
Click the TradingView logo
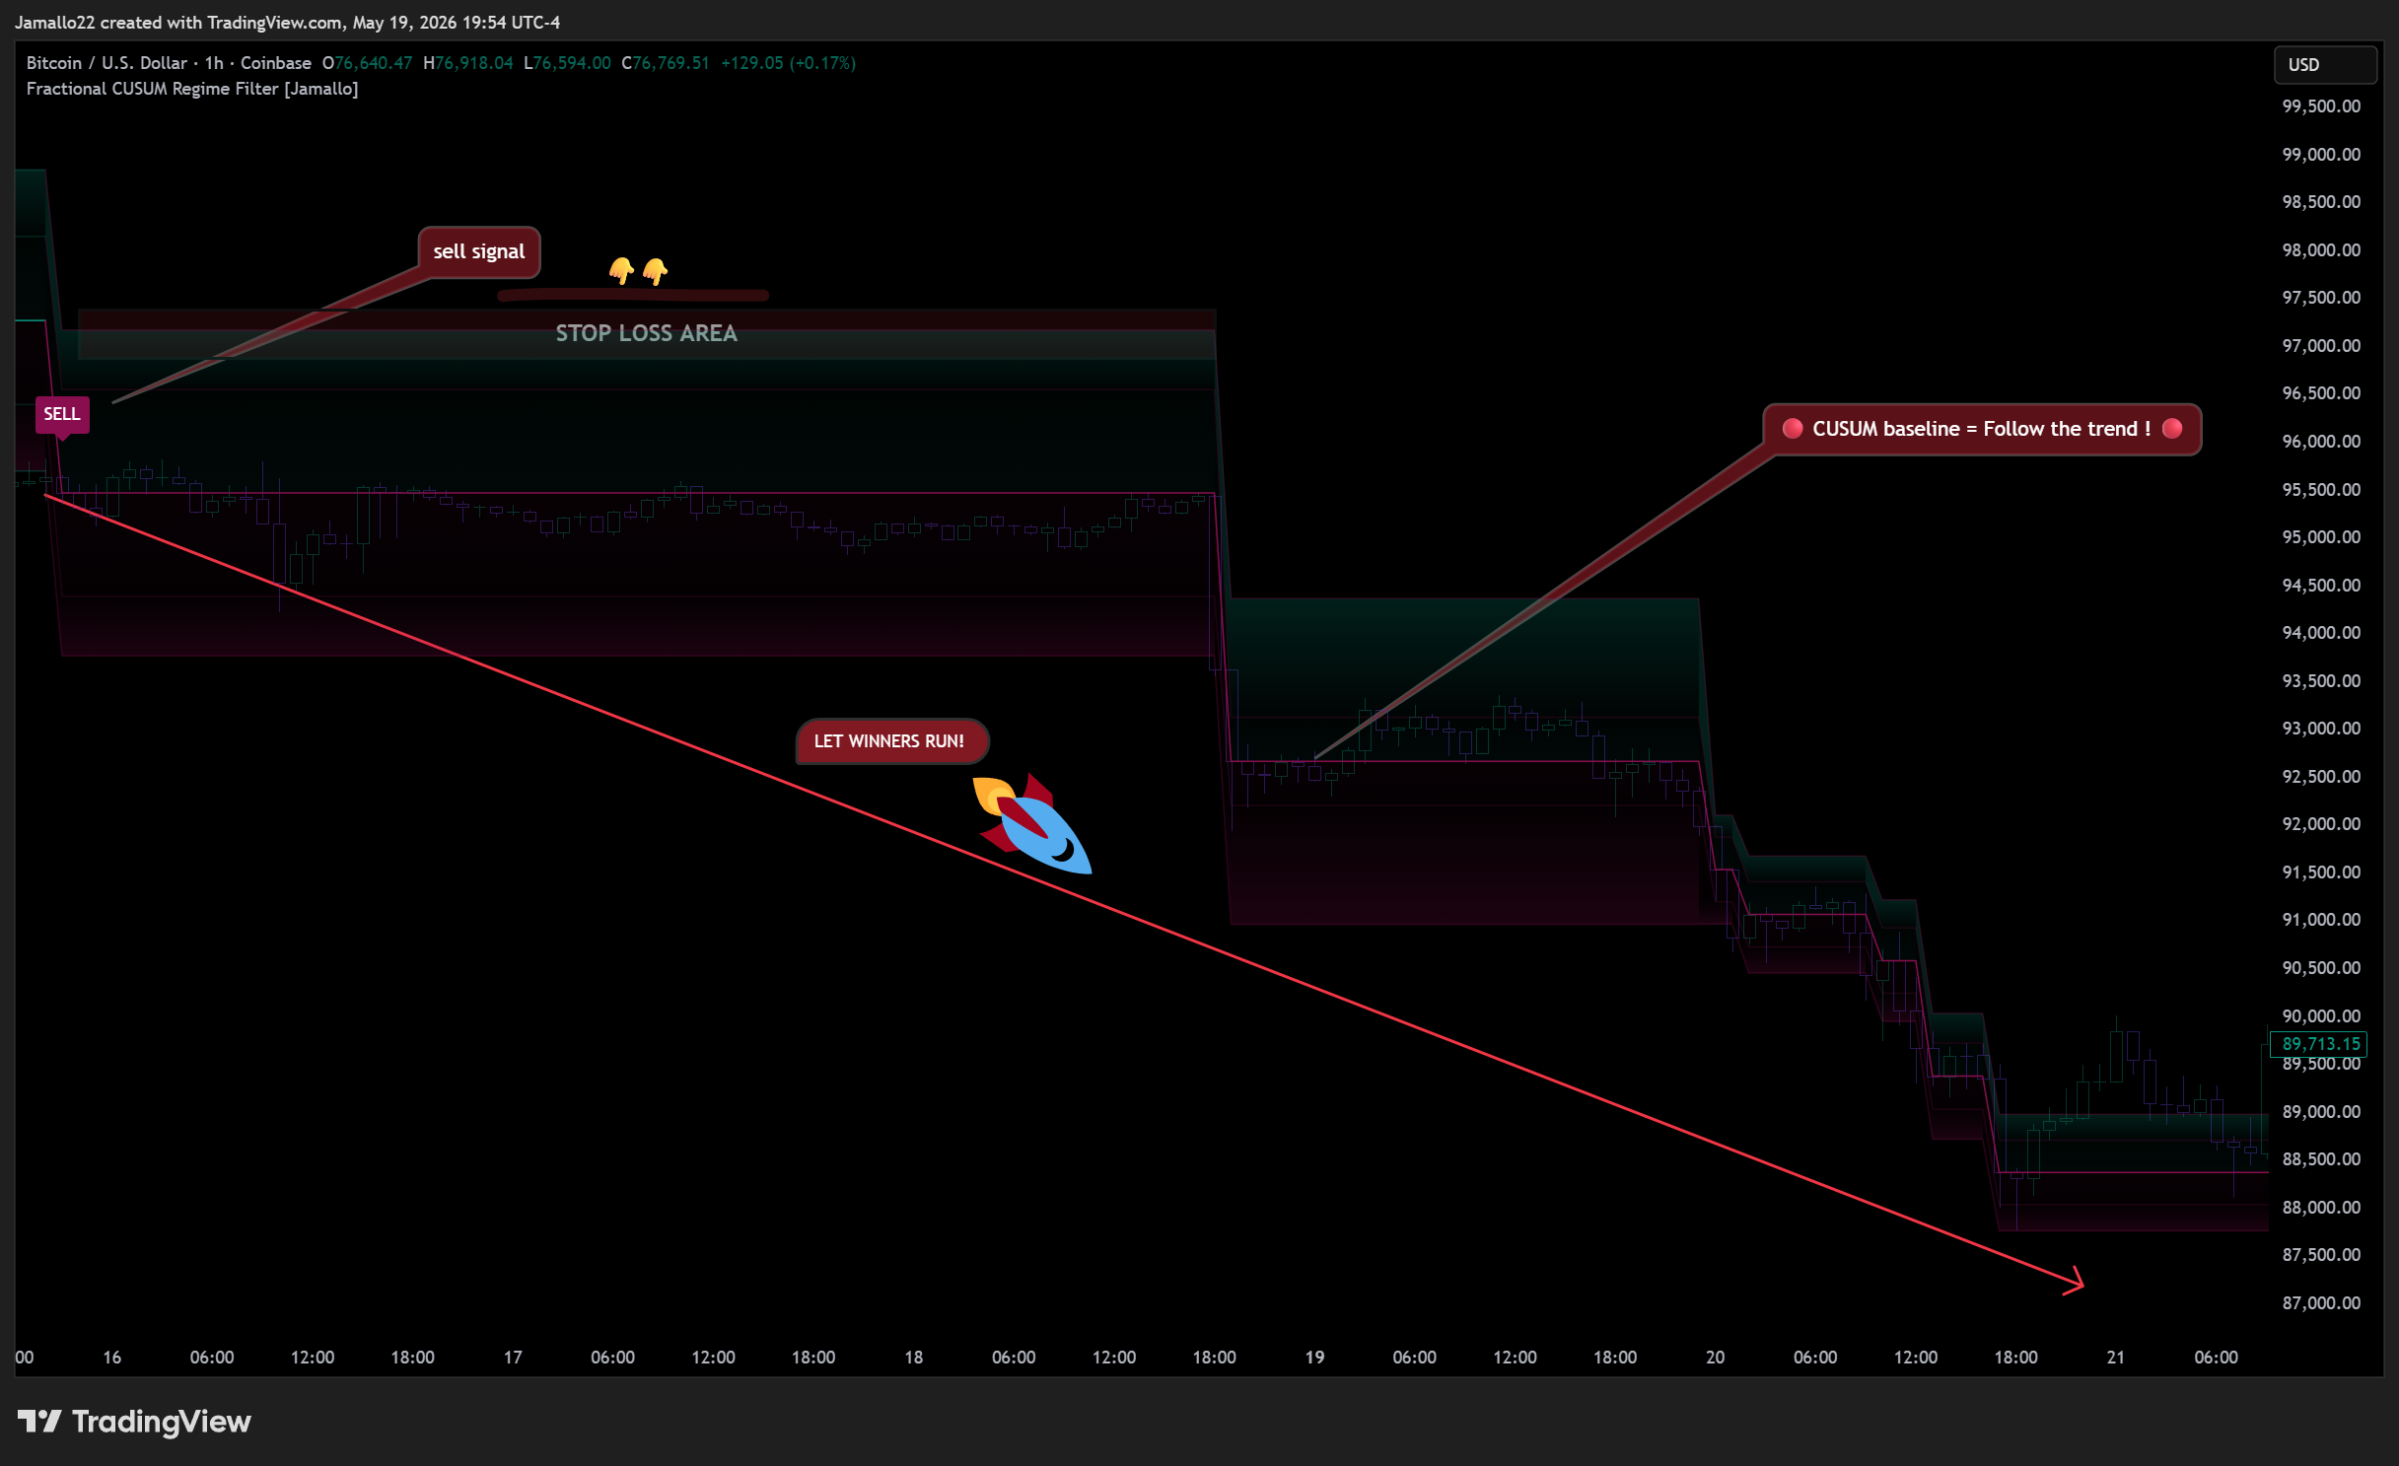[134, 1421]
